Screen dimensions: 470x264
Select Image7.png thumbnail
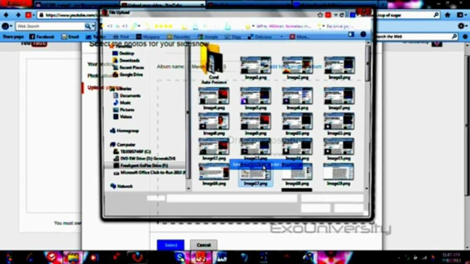339,96
